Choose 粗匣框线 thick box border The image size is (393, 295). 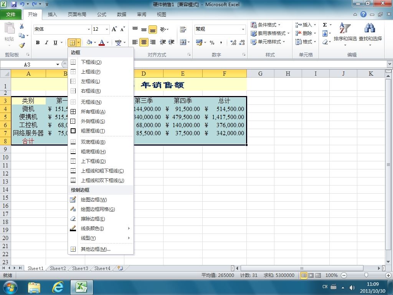tap(101, 131)
